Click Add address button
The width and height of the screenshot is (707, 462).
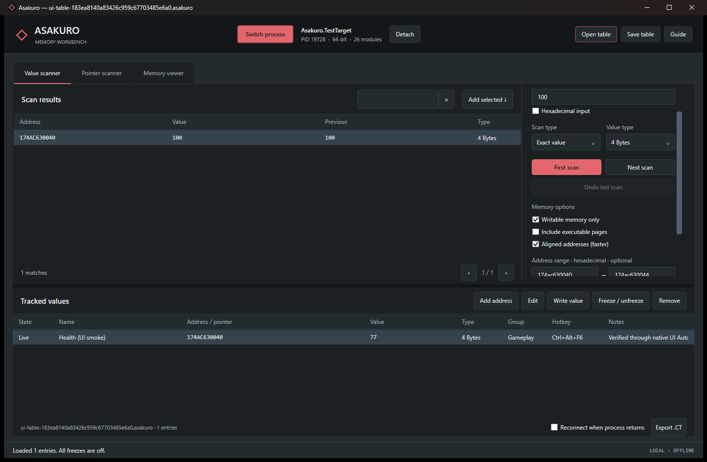click(496, 301)
